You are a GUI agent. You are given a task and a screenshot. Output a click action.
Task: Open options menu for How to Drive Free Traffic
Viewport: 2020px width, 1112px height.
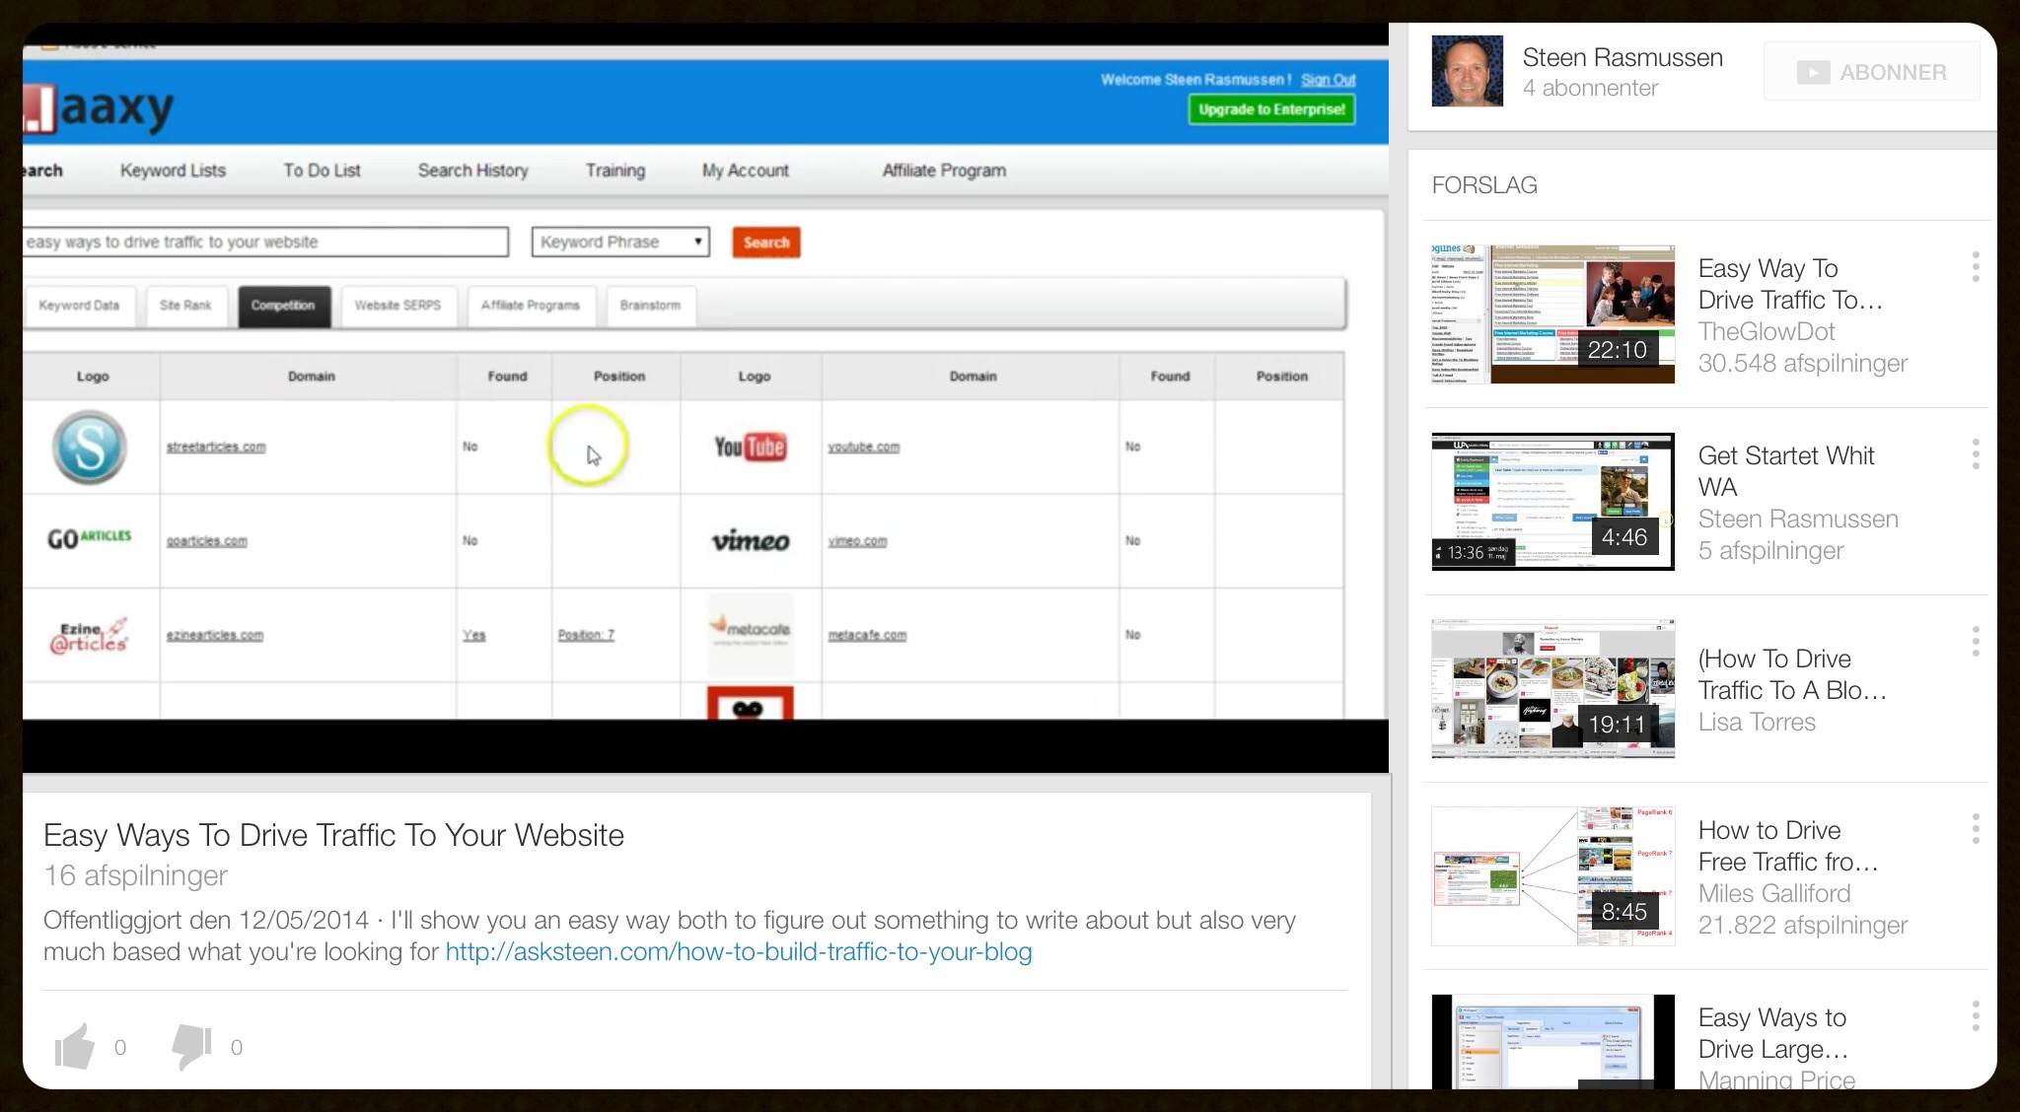[1976, 829]
